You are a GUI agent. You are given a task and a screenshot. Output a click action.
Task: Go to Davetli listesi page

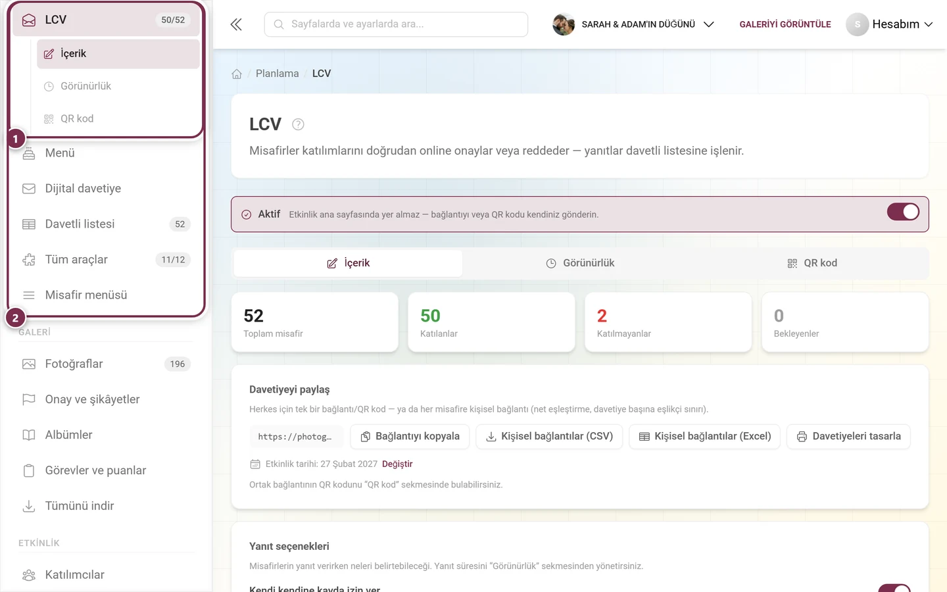pos(105,224)
